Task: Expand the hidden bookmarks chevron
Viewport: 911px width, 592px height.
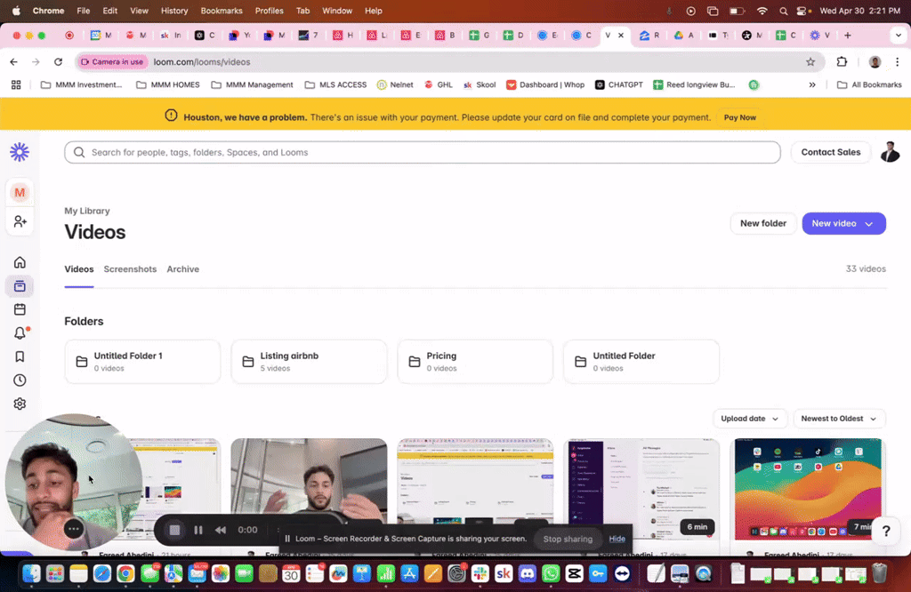Action: click(x=812, y=84)
